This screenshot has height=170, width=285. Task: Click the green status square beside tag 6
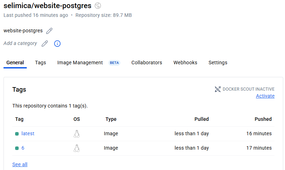tap(17, 148)
